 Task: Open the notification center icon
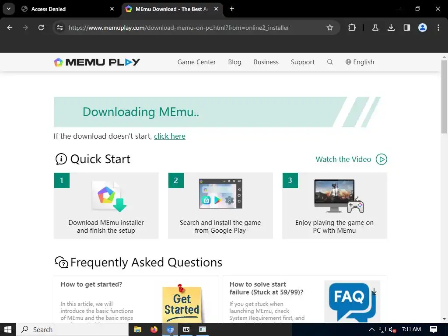pyautogui.click(x=434, y=329)
